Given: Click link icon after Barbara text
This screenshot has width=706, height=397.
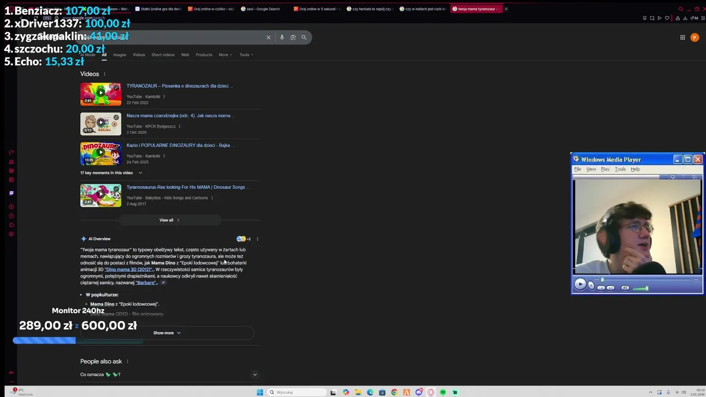Looking at the screenshot, I should [x=163, y=283].
